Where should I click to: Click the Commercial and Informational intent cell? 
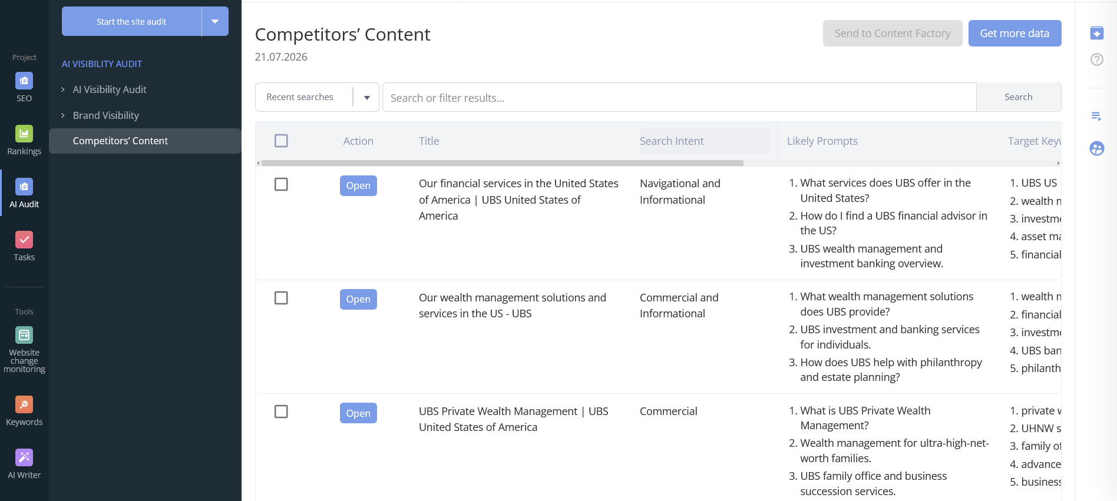(679, 306)
